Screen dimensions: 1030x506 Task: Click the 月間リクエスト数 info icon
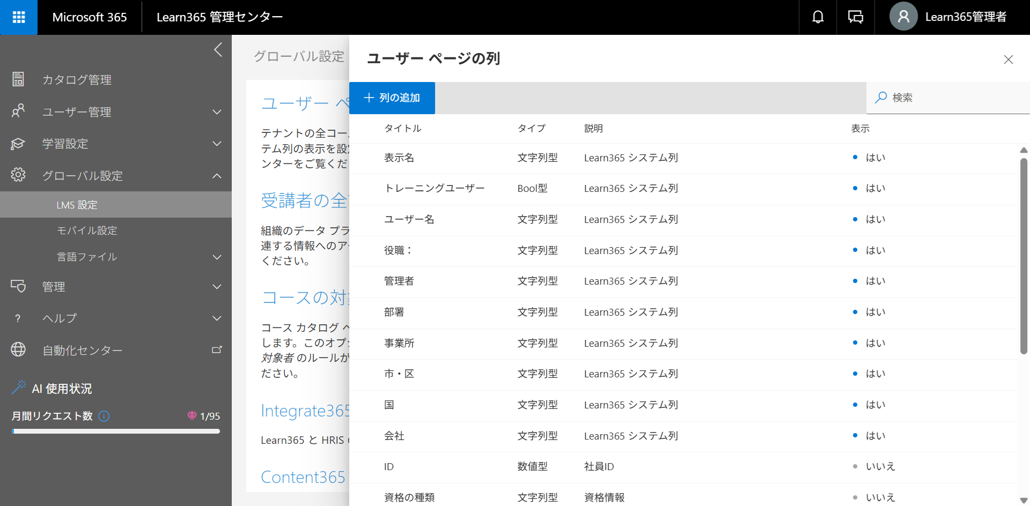104,416
